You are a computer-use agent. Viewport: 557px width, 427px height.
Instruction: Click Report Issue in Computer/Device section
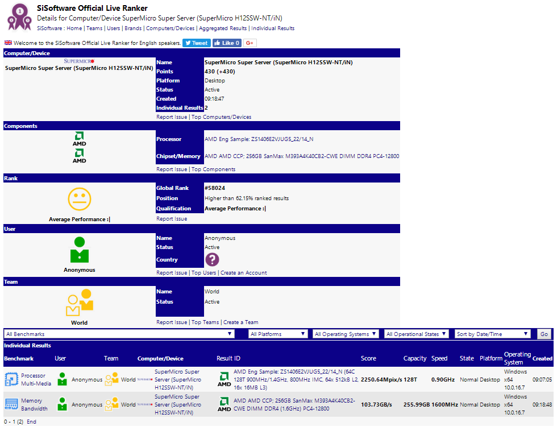[x=172, y=117]
